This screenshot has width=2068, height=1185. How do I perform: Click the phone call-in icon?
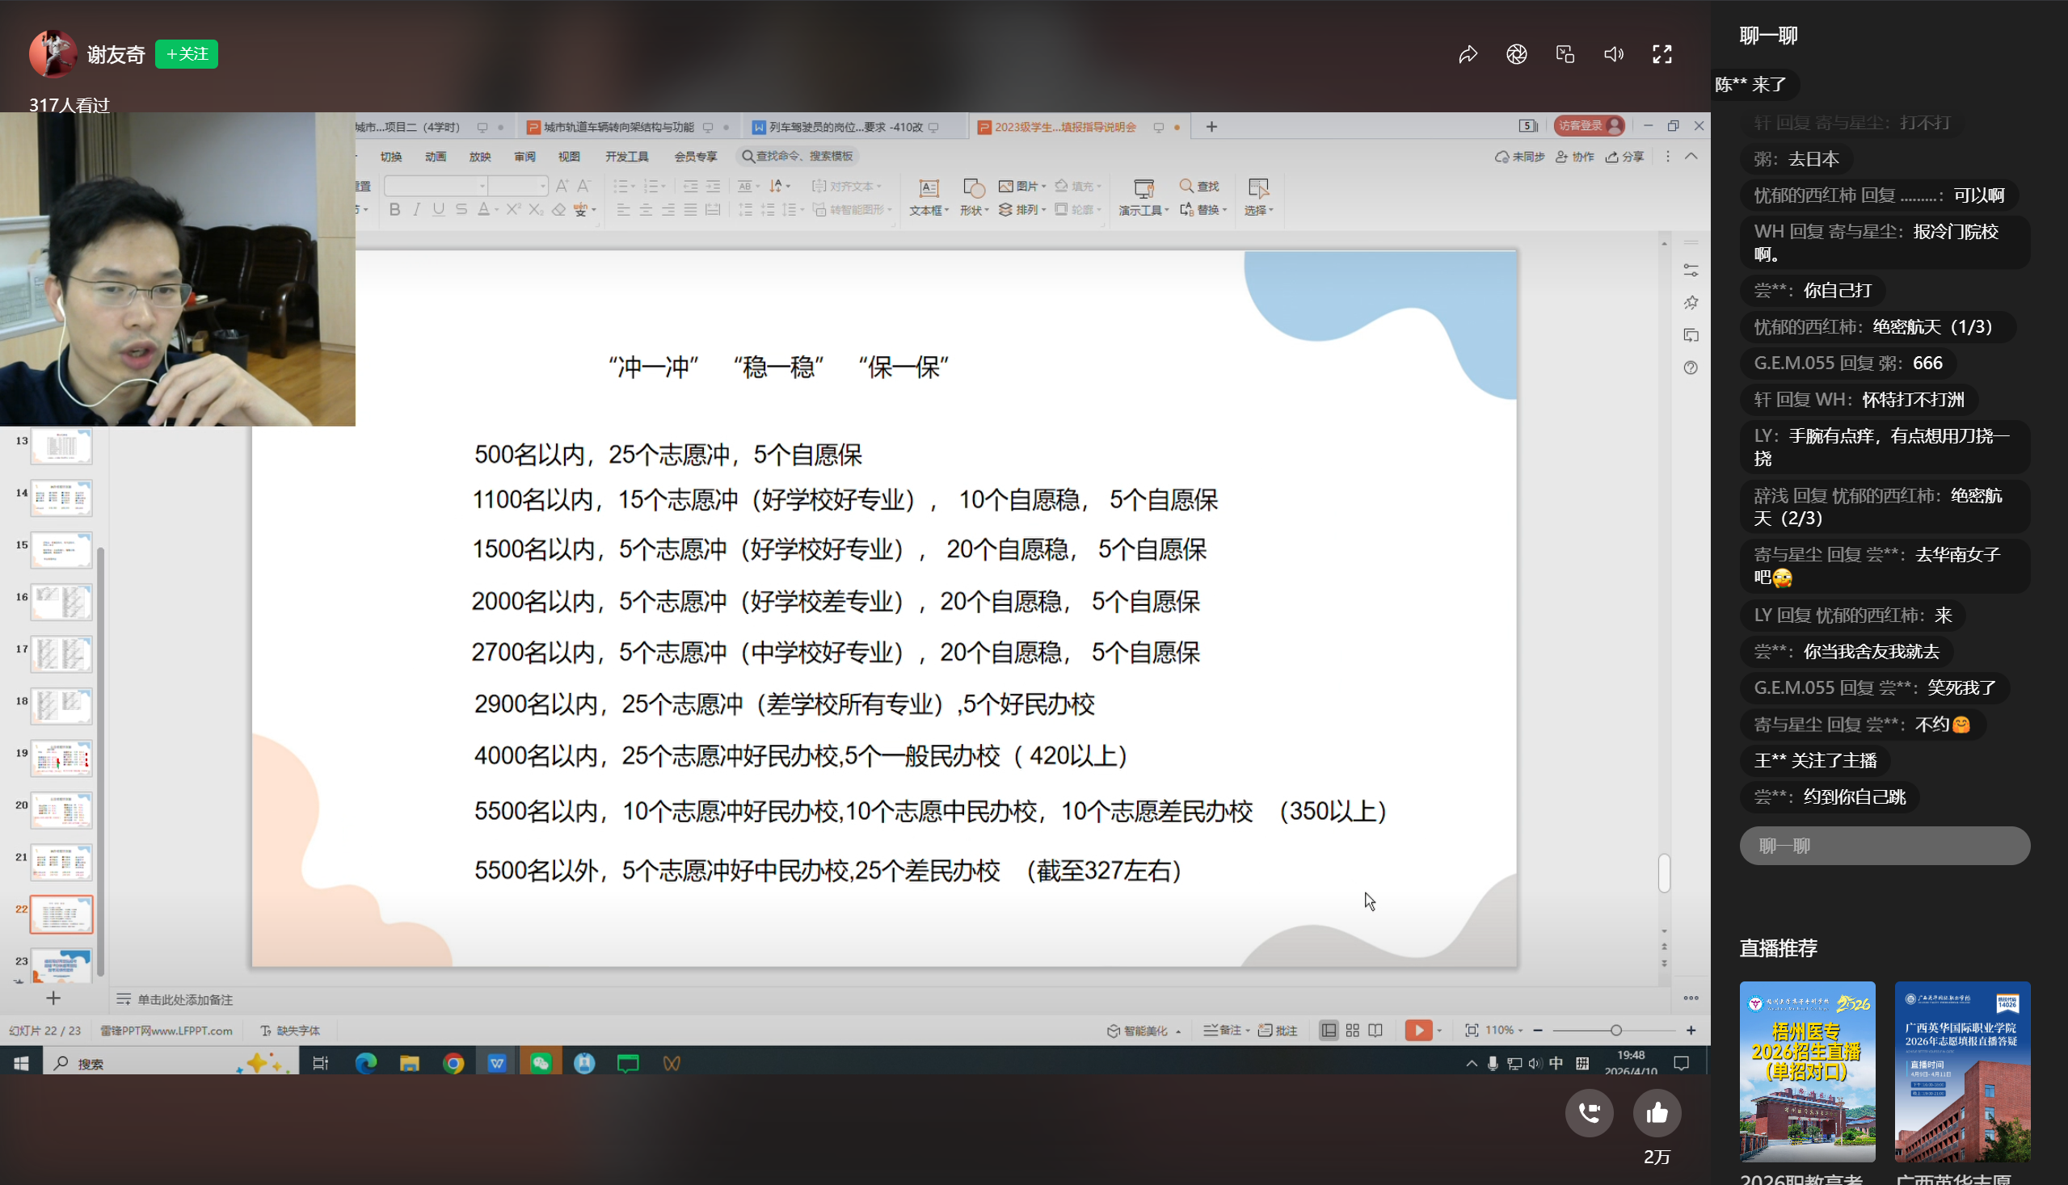pos(1589,1112)
